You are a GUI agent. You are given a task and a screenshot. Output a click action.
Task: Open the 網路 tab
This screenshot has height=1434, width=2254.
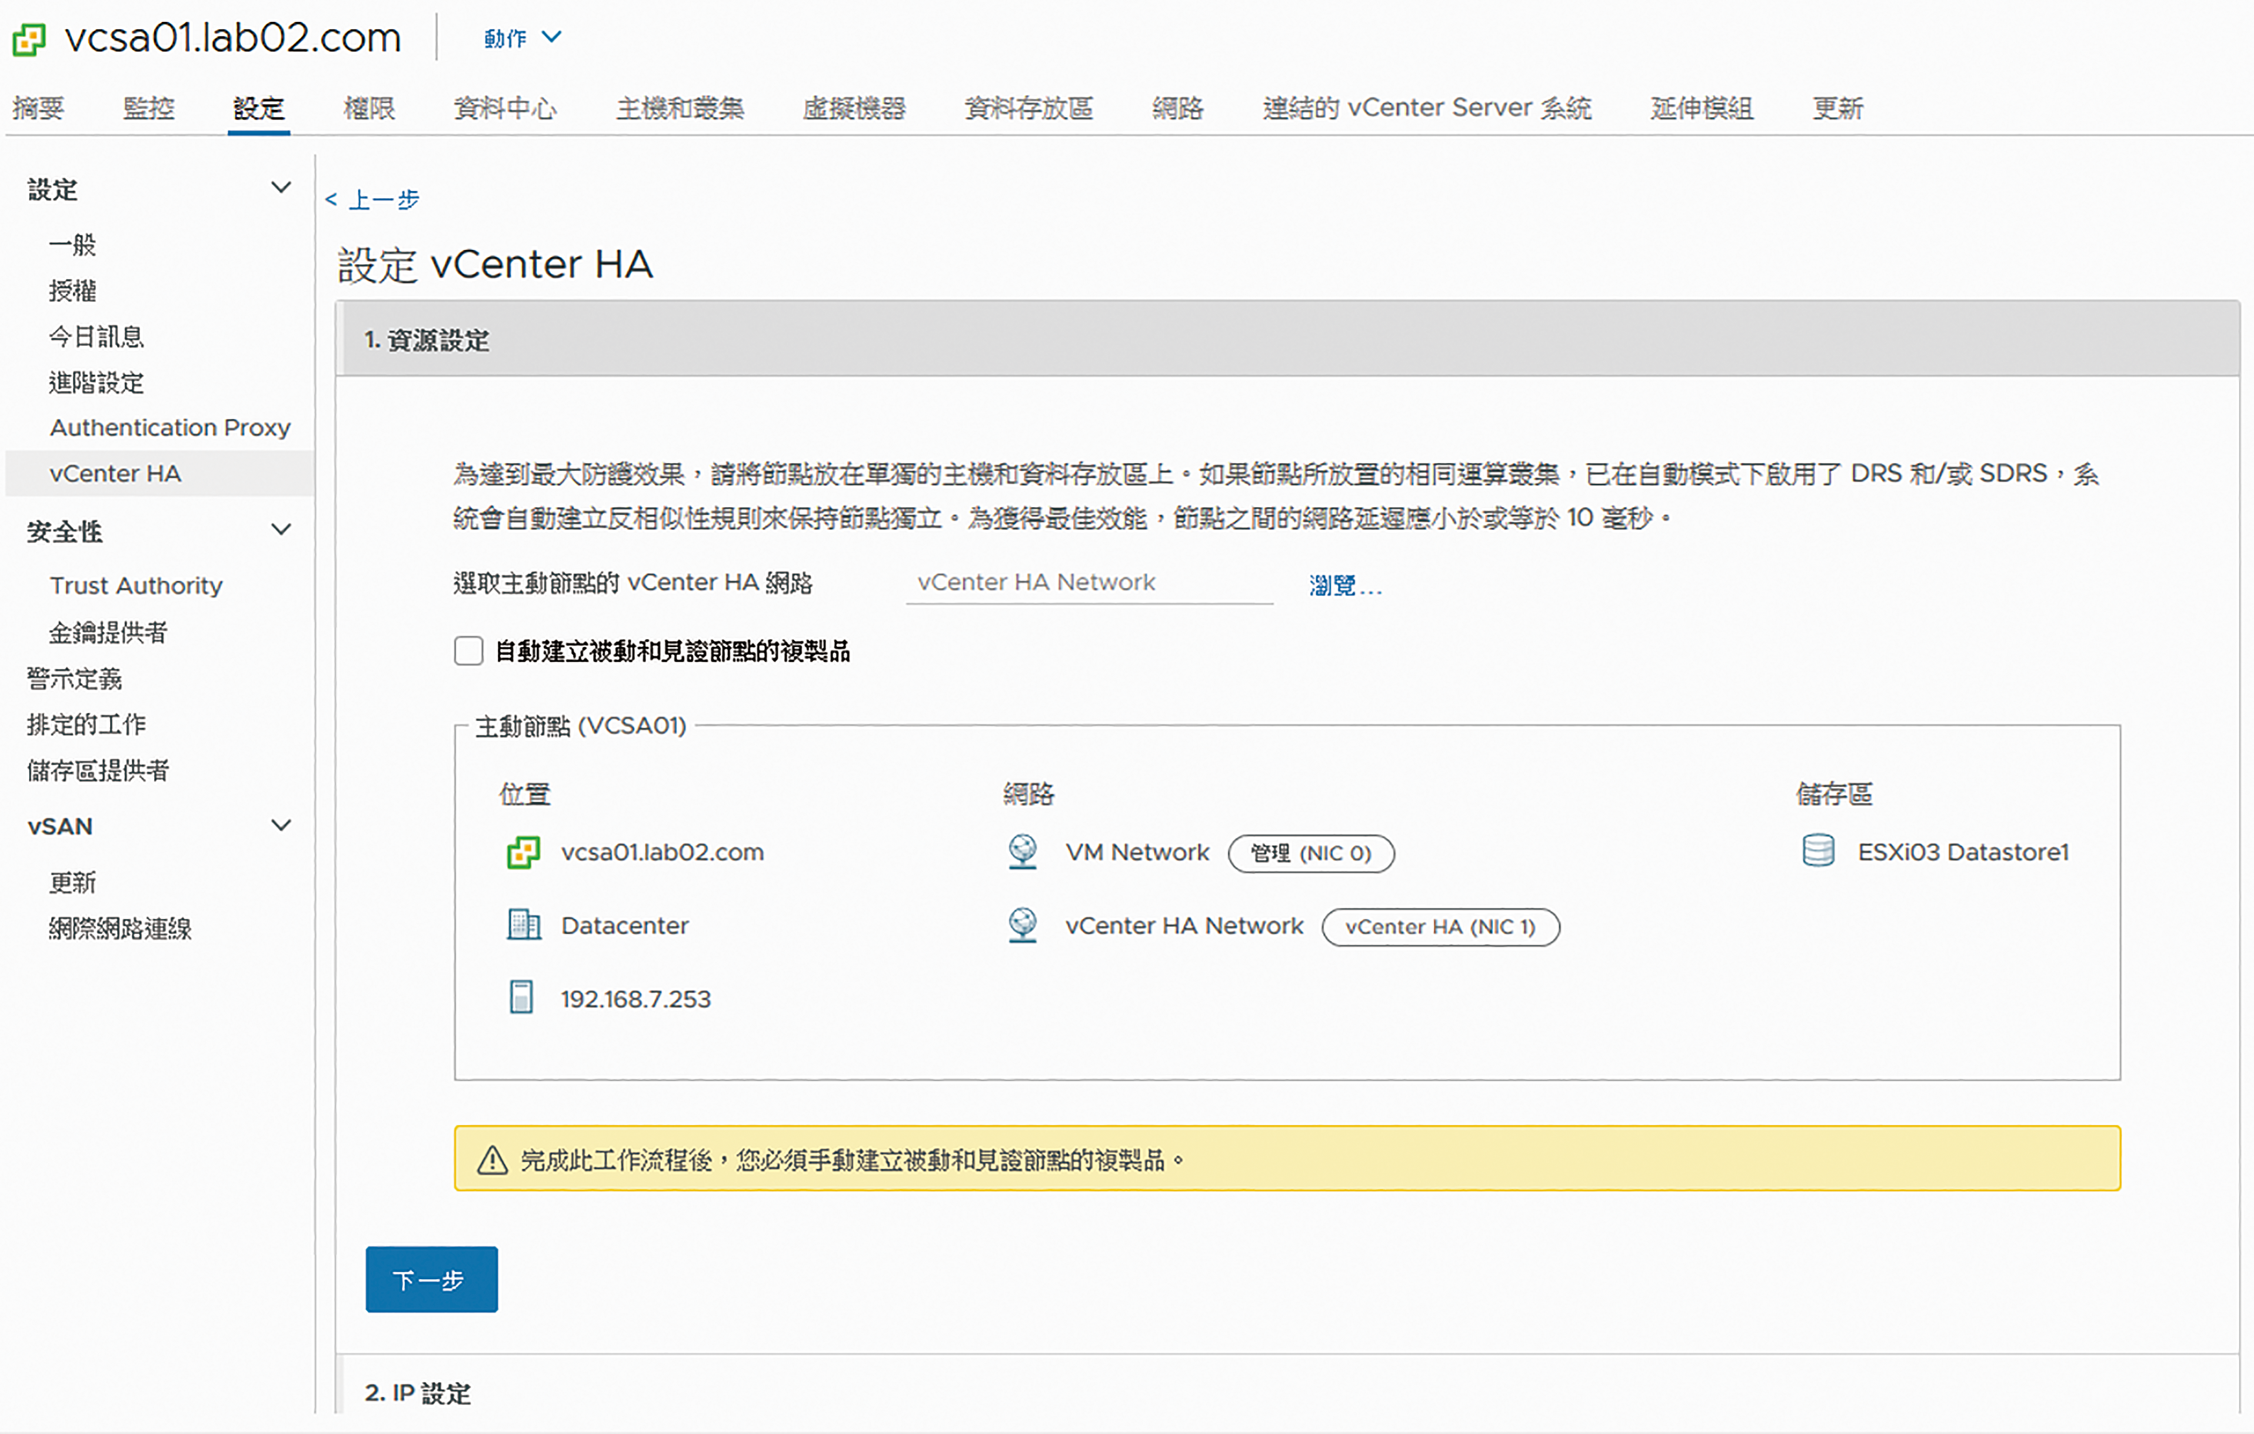(1177, 108)
